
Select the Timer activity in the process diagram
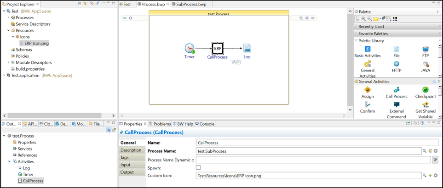(190, 49)
